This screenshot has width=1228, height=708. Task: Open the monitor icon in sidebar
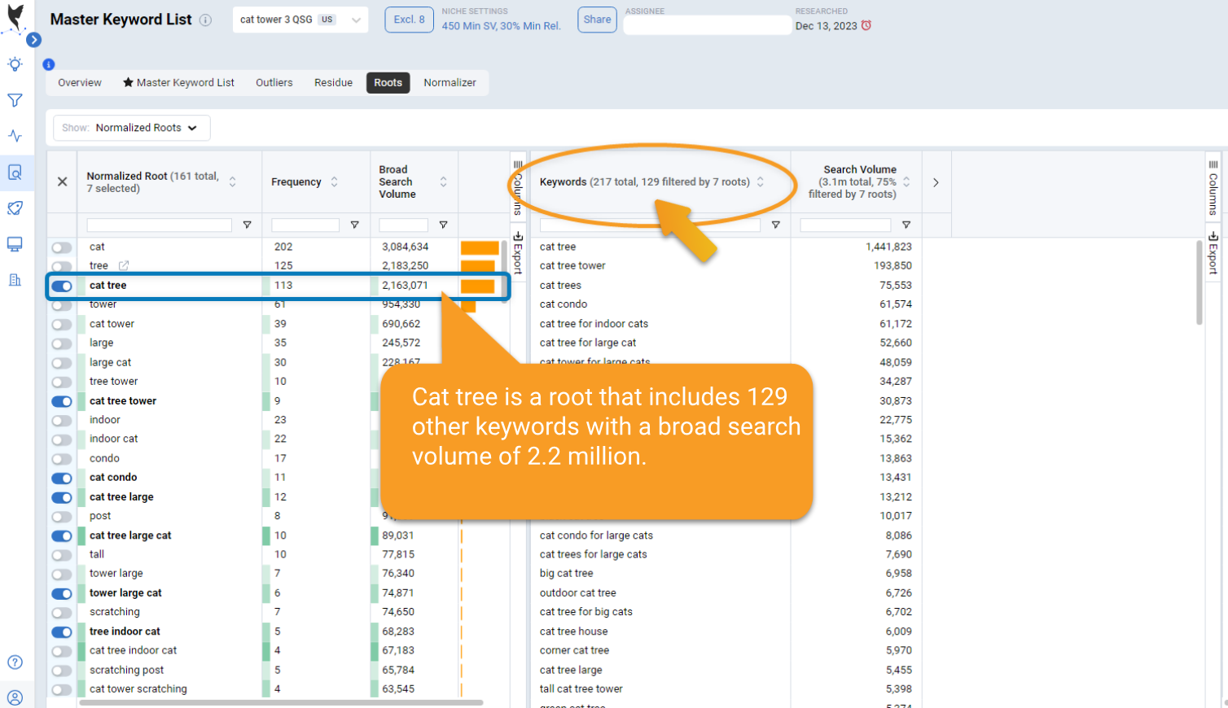pos(15,244)
